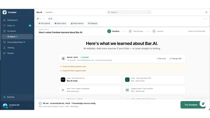
Task: Click the Testing flask icon
Action: pyautogui.click(x=4, y=48)
